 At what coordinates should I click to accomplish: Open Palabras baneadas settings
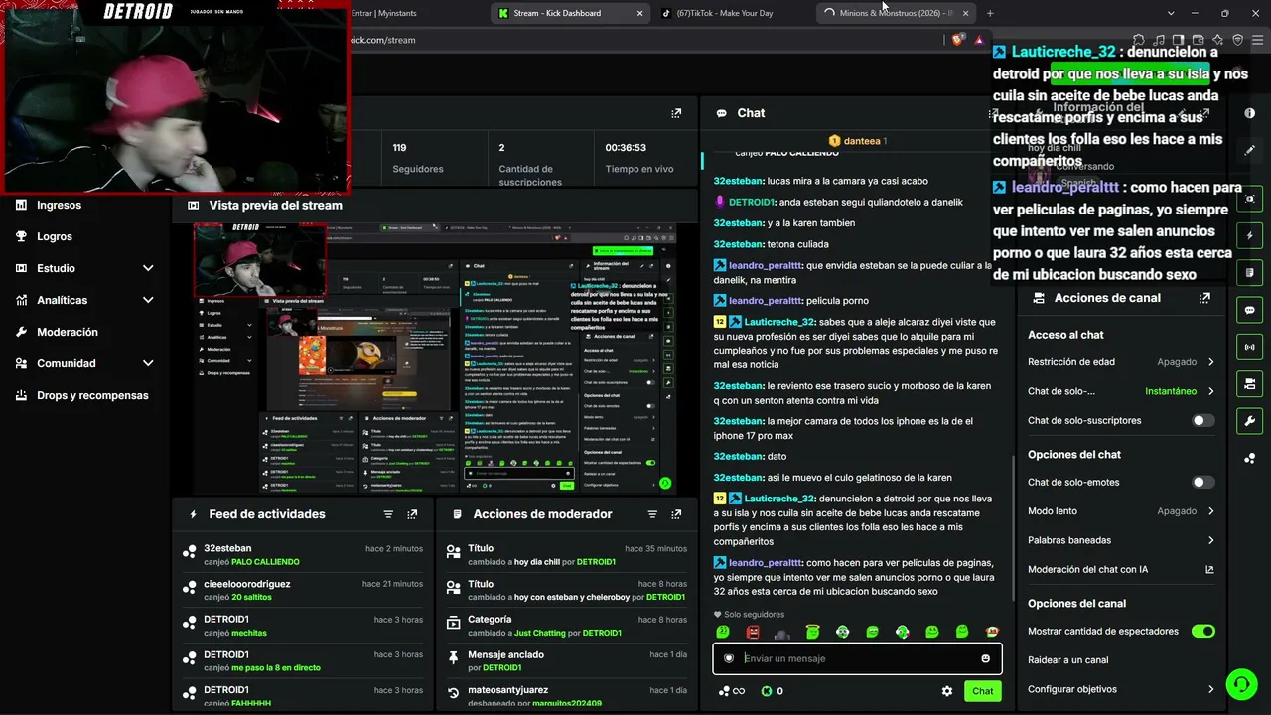1121,540
